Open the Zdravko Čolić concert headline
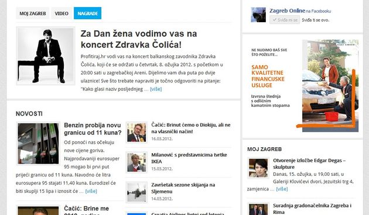Viewport: 369px width, 215px height. point(139,39)
